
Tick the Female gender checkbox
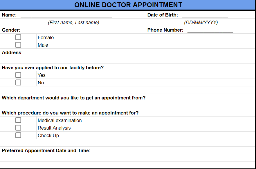click(18, 37)
